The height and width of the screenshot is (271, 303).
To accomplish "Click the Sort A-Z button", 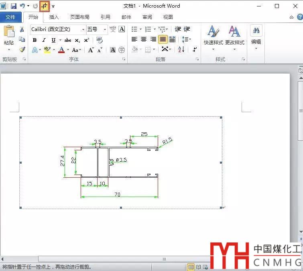I will point(181,49).
